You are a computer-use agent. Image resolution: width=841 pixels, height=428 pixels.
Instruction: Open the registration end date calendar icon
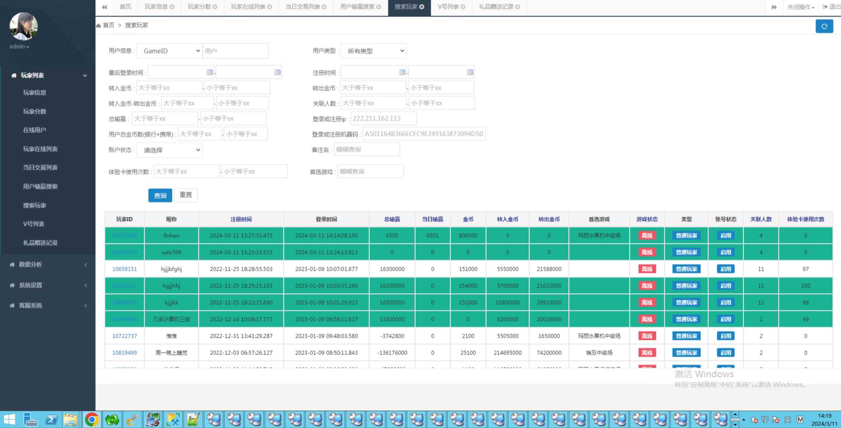tap(470, 72)
